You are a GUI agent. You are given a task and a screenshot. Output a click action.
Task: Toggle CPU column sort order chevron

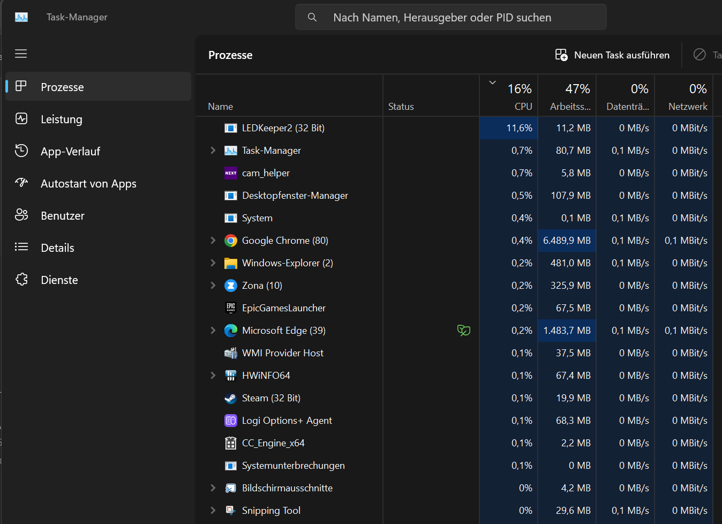[x=493, y=83]
